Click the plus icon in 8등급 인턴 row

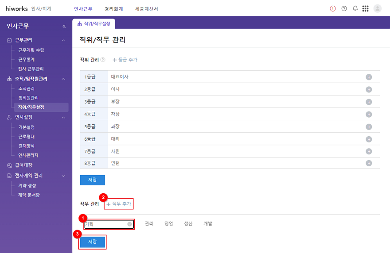pyautogui.click(x=369, y=163)
